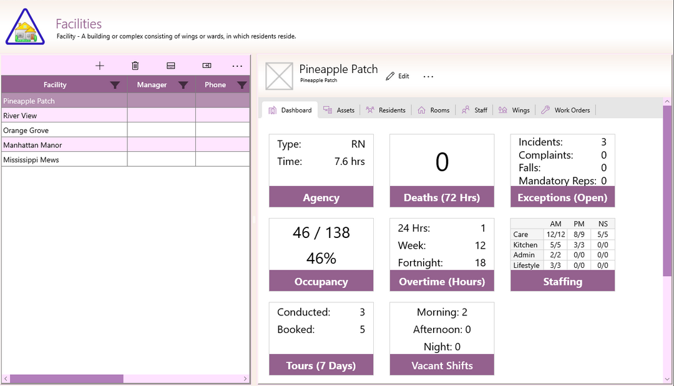674x386 pixels.
Task: Open more options next to Edit
Action: 428,77
